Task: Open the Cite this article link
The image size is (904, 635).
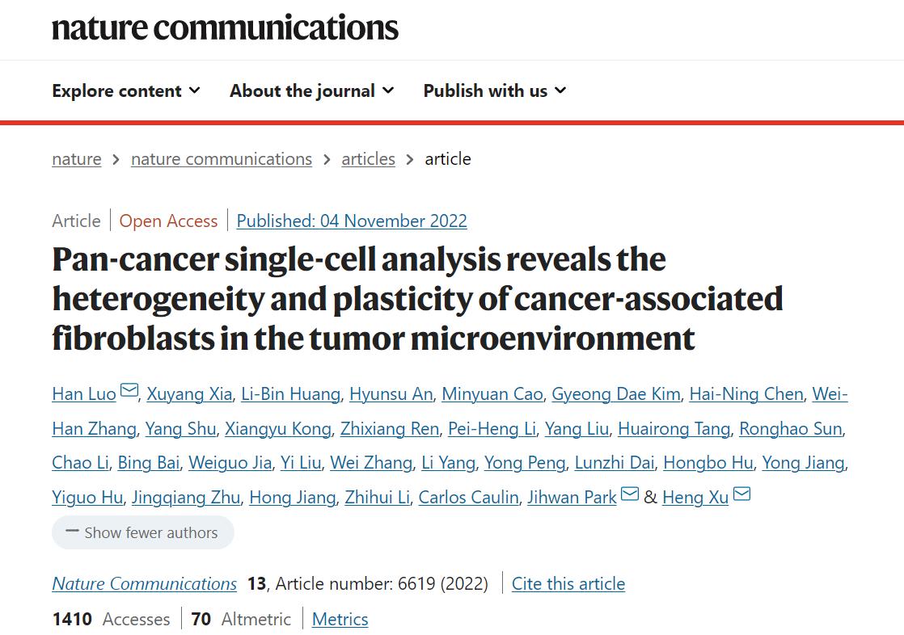Action: (568, 584)
